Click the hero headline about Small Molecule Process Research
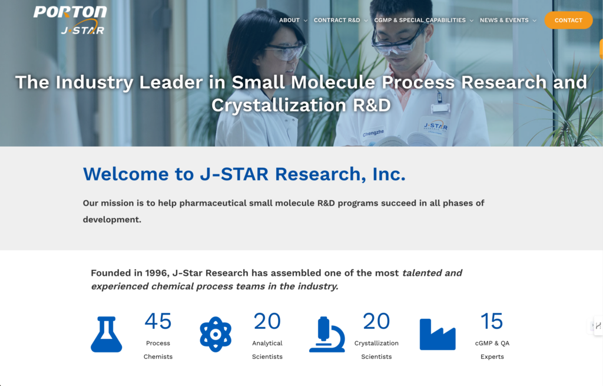The image size is (603, 386). (x=301, y=94)
